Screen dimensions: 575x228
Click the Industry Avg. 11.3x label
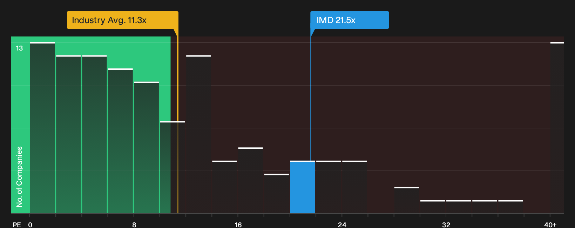pos(122,20)
